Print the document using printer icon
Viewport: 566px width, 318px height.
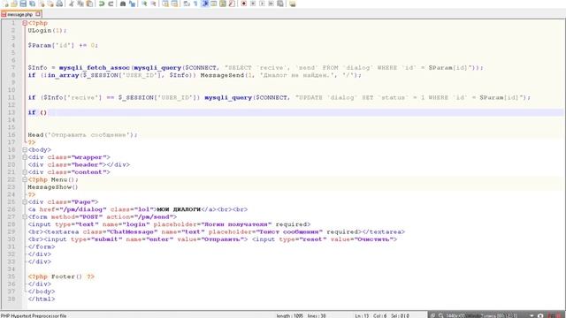pos(59,4)
